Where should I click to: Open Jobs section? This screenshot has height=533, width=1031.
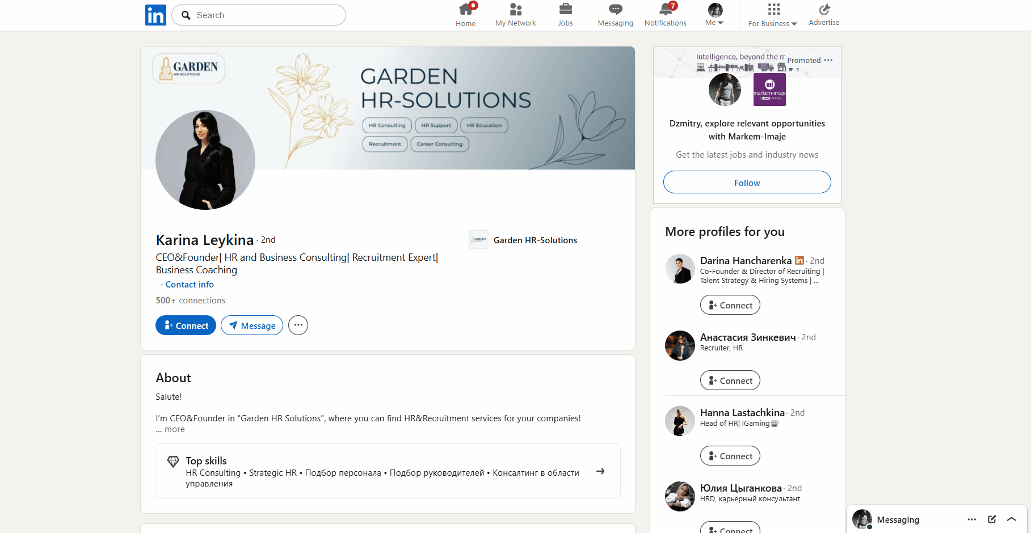coord(565,15)
